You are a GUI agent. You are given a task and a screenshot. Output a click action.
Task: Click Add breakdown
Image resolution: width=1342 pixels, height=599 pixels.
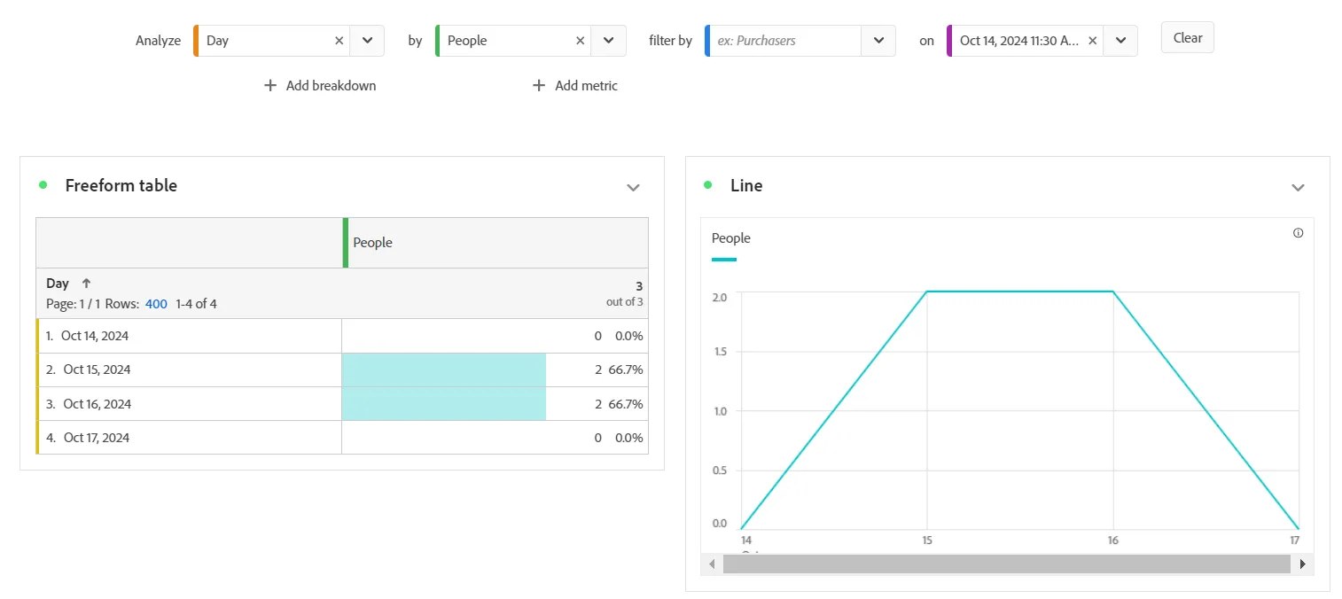point(321,86)
